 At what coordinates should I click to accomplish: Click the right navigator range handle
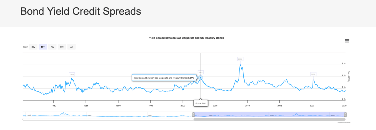coord(345,115)
